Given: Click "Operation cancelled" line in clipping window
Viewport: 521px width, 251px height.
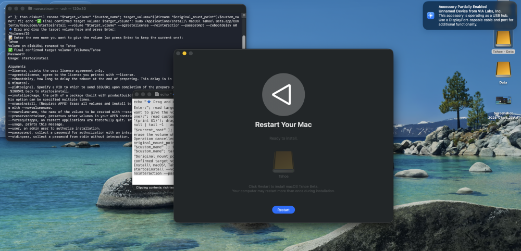Looking at the screenshot, I should pos(154,138).
